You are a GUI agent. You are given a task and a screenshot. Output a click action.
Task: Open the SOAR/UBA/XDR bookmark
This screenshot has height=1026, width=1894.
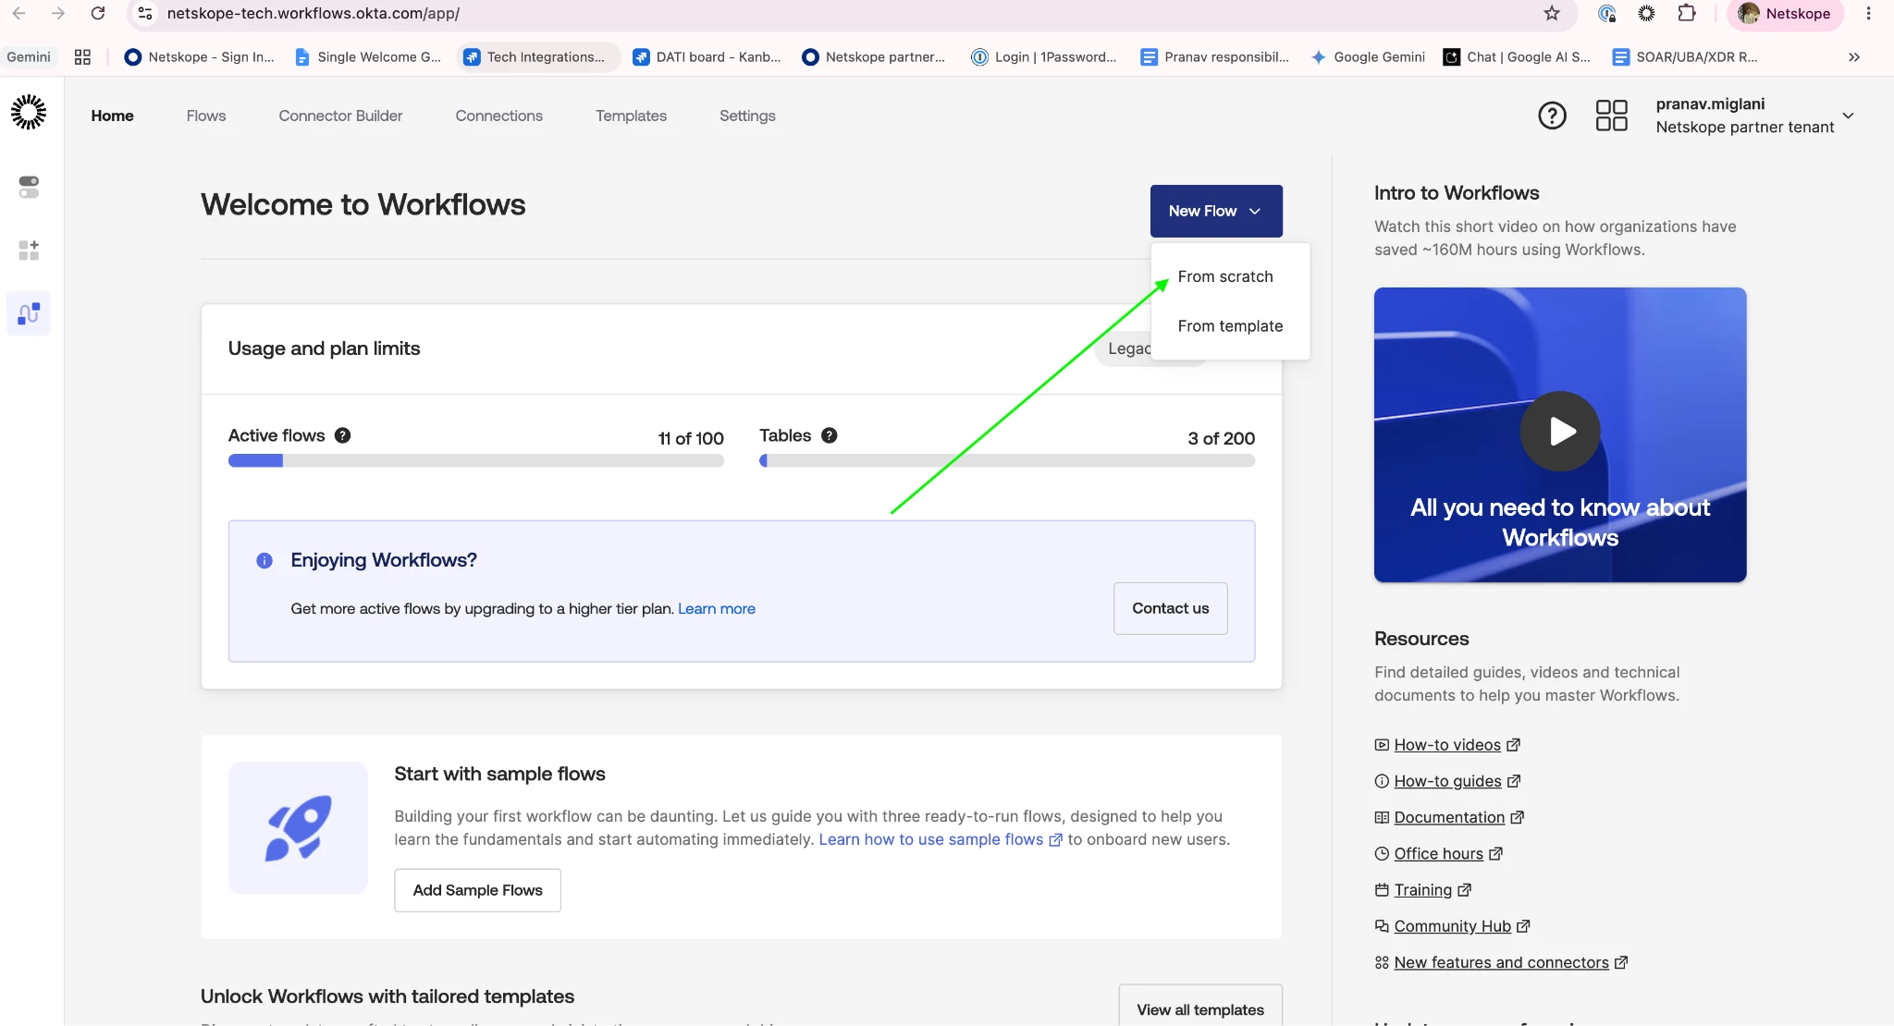[x=1685, y=56]
